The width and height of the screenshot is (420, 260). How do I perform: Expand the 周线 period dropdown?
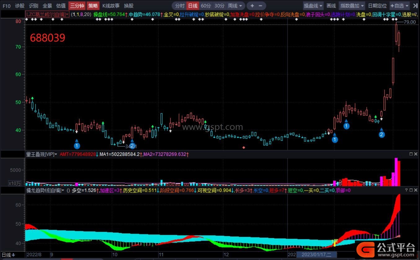coord(235,6)
